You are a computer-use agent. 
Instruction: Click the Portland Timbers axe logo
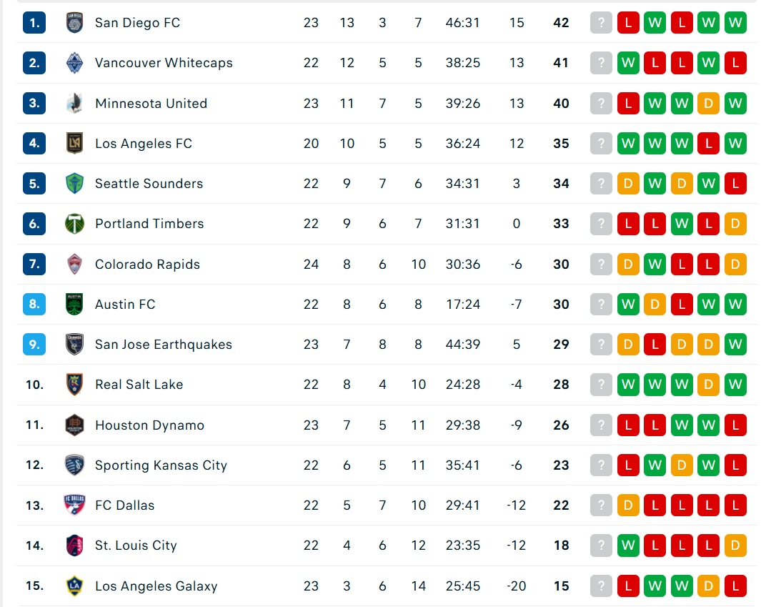pyautogui.click(x=75, y=224)
